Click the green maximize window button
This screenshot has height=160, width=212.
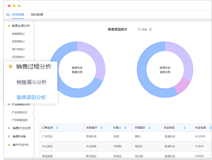(x=19, y=6)
